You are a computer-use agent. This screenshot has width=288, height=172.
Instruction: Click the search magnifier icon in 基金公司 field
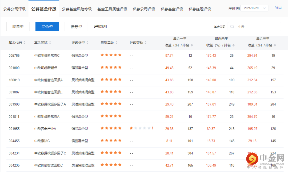click(232, 27)
